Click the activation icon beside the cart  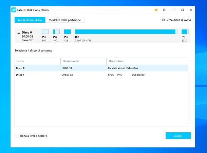(x=164, y=10)
